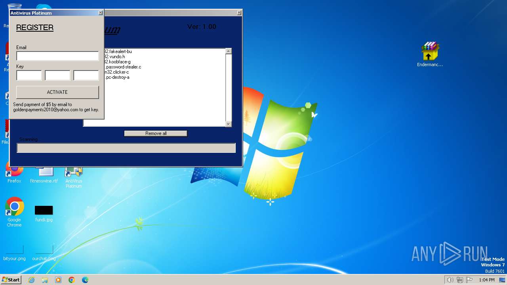Launch Windows Media Player from taskbar
This screenshot has height=285, width=507.
point(58,280)
